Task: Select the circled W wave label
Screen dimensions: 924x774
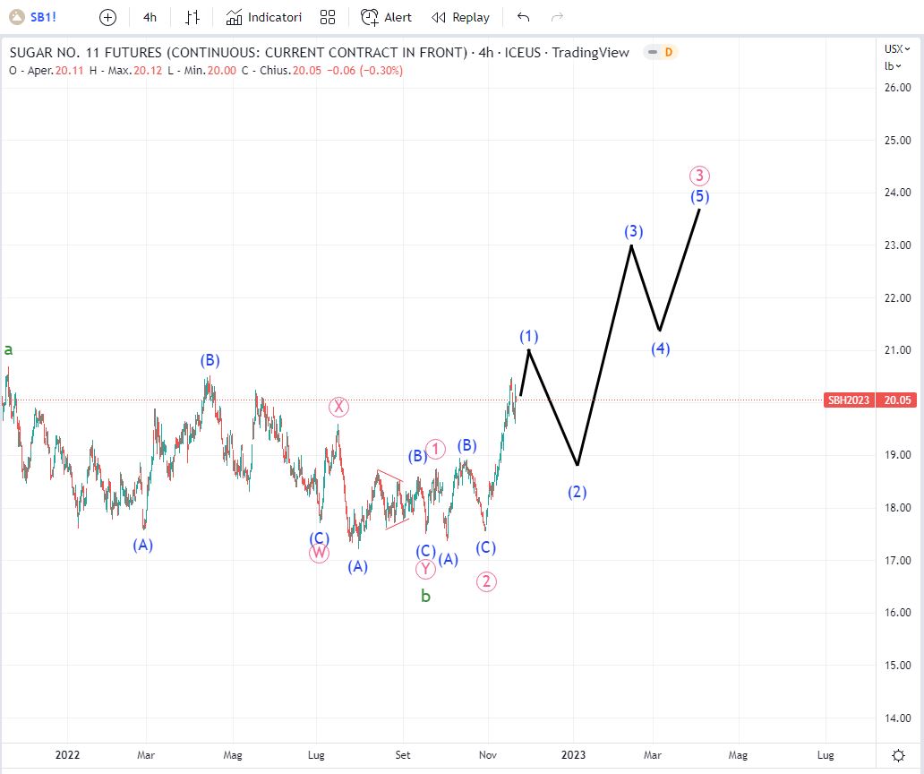Action: pyautogui.click(x=319, y=553)
